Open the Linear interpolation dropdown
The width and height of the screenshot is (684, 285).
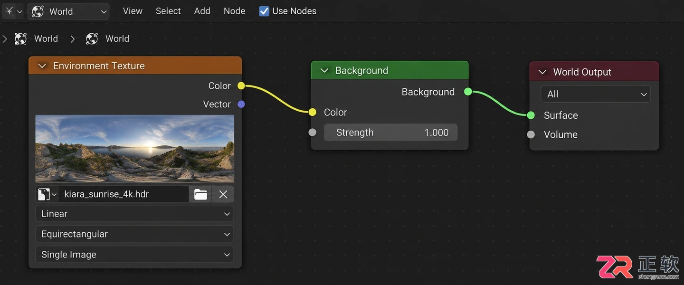point(135,214)
